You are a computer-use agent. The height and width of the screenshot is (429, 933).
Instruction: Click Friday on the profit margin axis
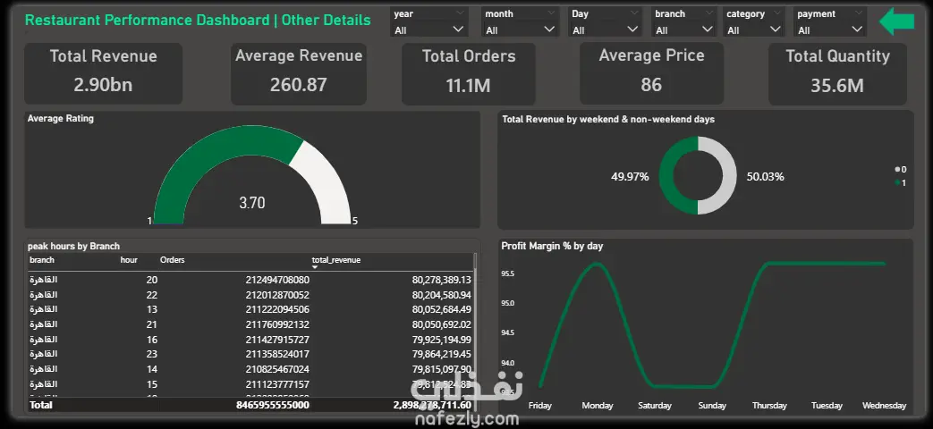click(x=539, y=406)
